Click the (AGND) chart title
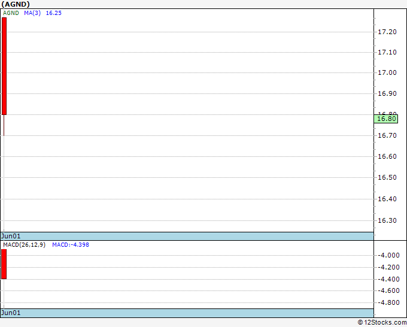This screenshot has width=407, height=327. pyautogui.click(x=16, y=4)
